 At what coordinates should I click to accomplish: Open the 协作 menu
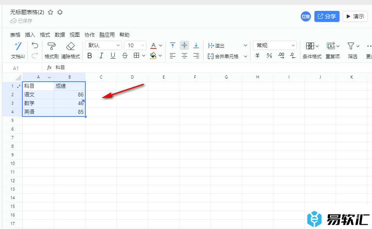click(x=89, y=35)
